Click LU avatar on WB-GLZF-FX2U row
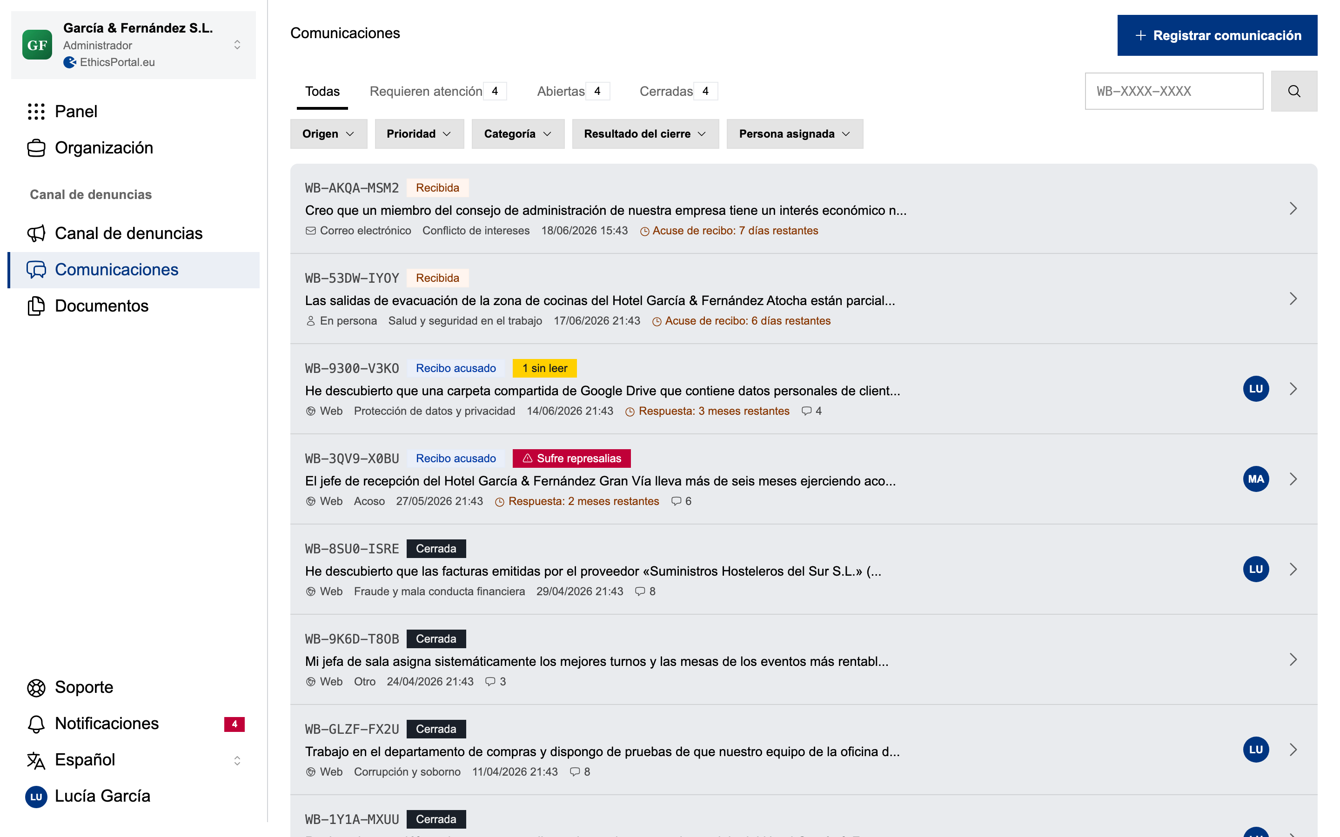 pyautogui.click(x=1256, y=750)
